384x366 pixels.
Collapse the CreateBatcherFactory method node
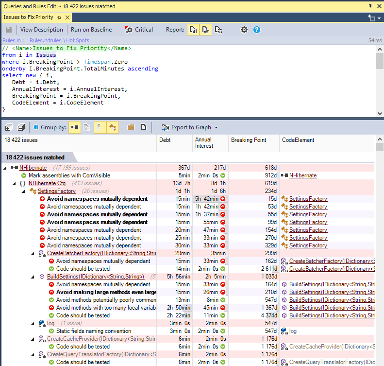[x=33, y=254]
